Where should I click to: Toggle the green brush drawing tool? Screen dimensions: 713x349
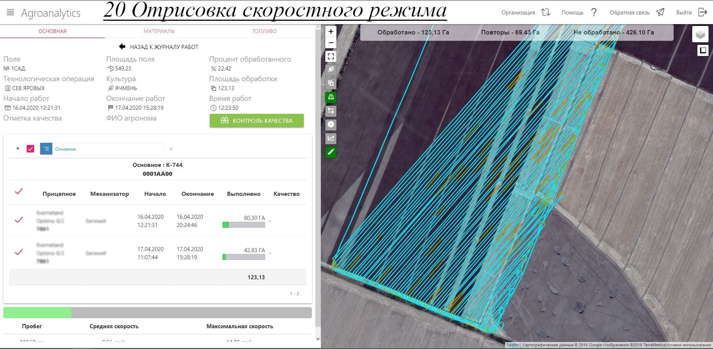[x=331, y=152]
